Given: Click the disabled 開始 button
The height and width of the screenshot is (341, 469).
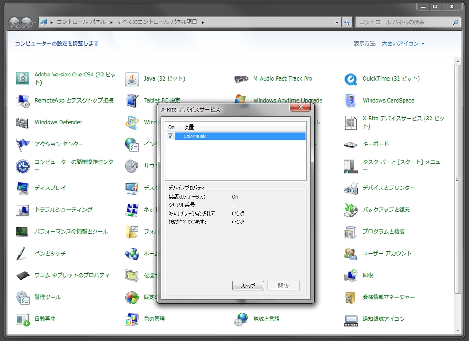Looking at the screenshot, I should [x=283, y=286].
